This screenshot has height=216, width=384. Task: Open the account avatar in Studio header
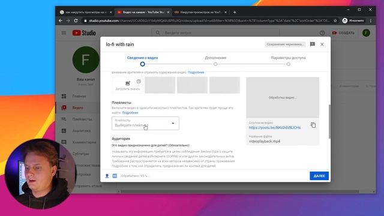(x=366, y=33)
